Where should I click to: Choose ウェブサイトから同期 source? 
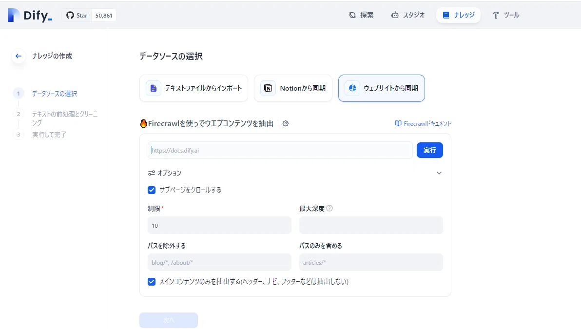[x=381, y=88]
